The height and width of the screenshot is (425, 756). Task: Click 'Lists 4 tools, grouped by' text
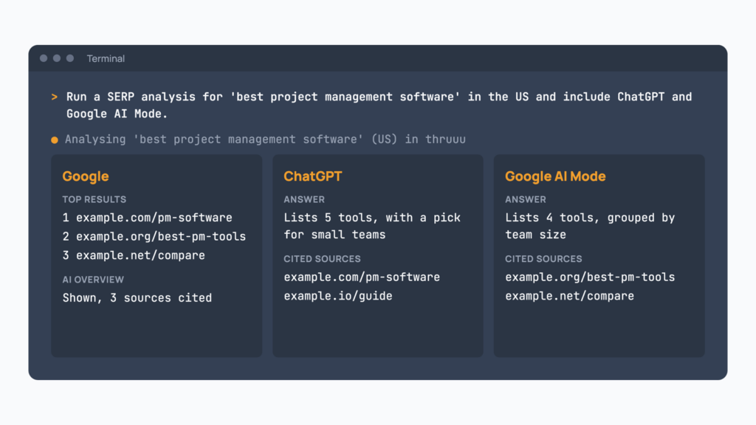click(590, 218)
